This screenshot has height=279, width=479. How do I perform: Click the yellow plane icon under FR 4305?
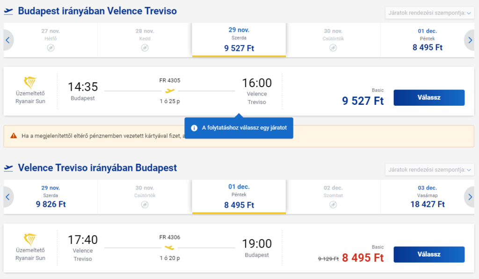pyautogui.click(x=170, y=91)
